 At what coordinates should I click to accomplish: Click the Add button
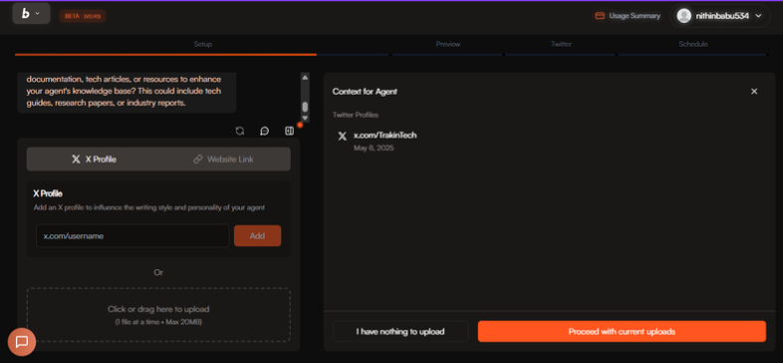[x=257, y=235]
